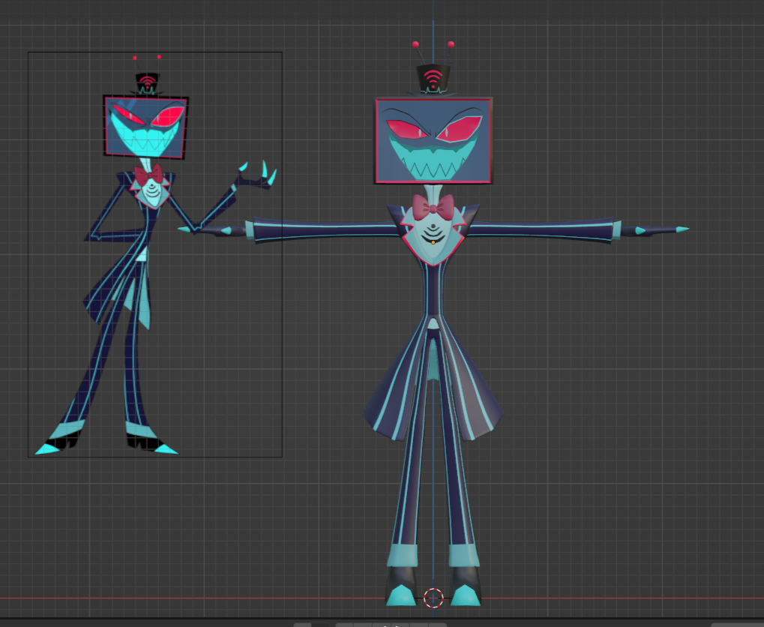Select the red bow tie on the 3D model

[433, 207]
